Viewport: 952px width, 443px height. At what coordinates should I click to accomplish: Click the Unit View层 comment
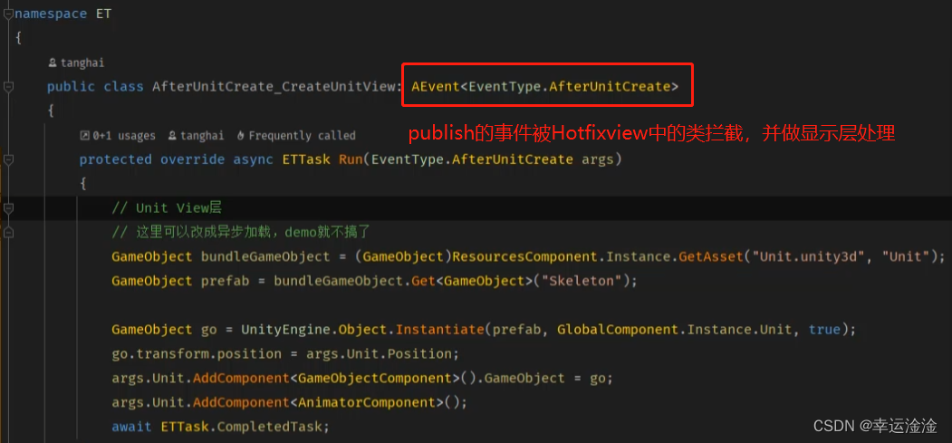[x=167, y=208]
